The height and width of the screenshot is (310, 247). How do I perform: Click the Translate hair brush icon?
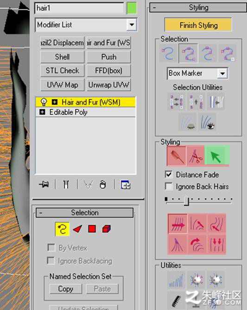tap(177, 224)
